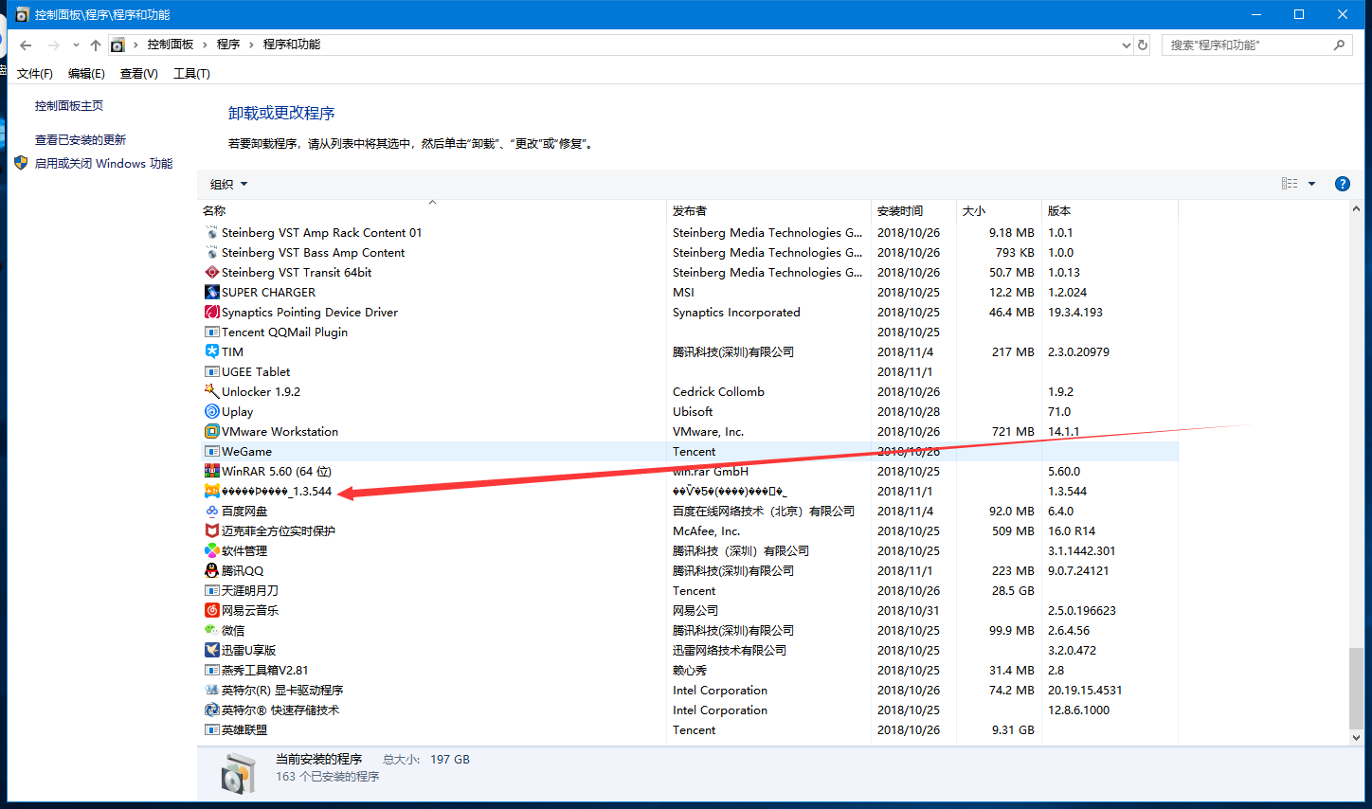Click the version cell 20.19.15.4531

(1085, 690)
